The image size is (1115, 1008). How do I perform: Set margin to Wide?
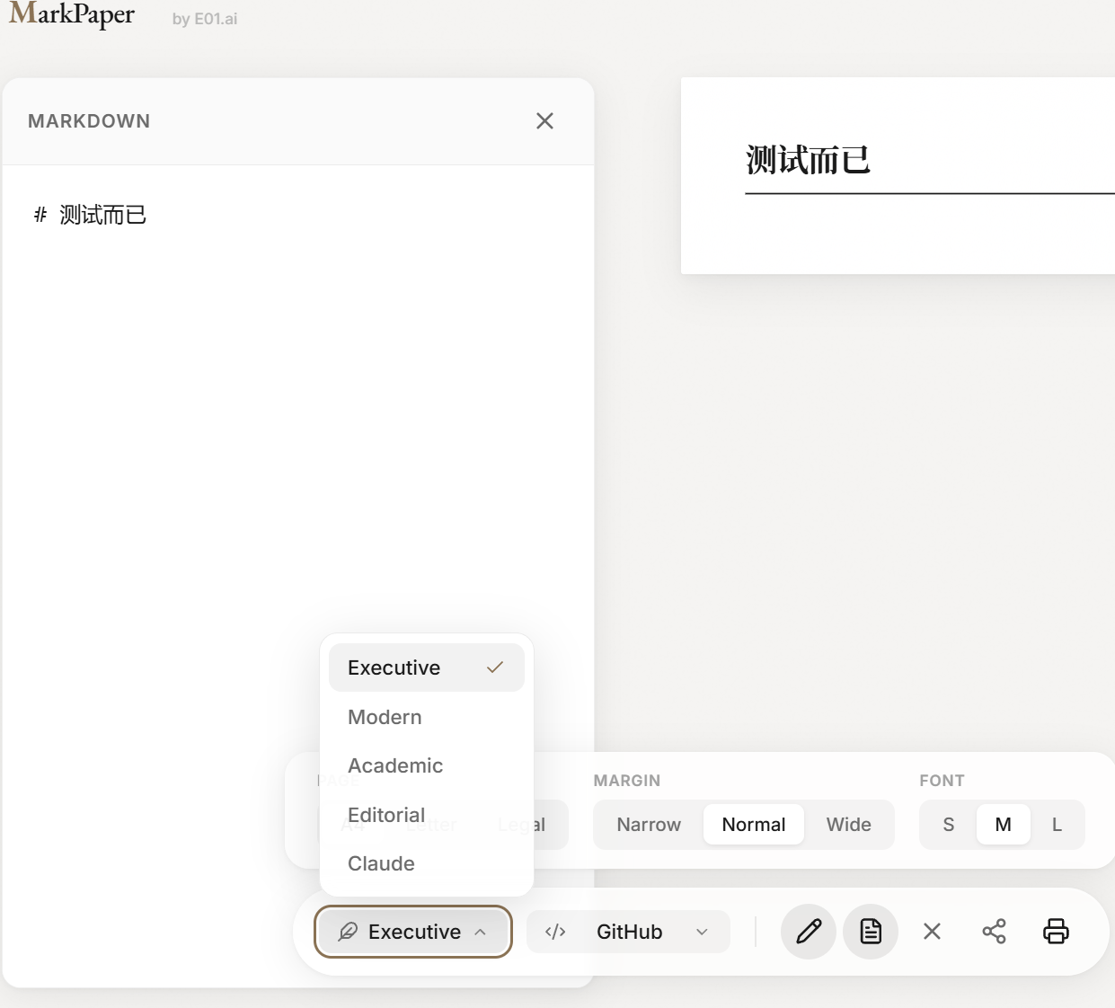tap(849, 825)
